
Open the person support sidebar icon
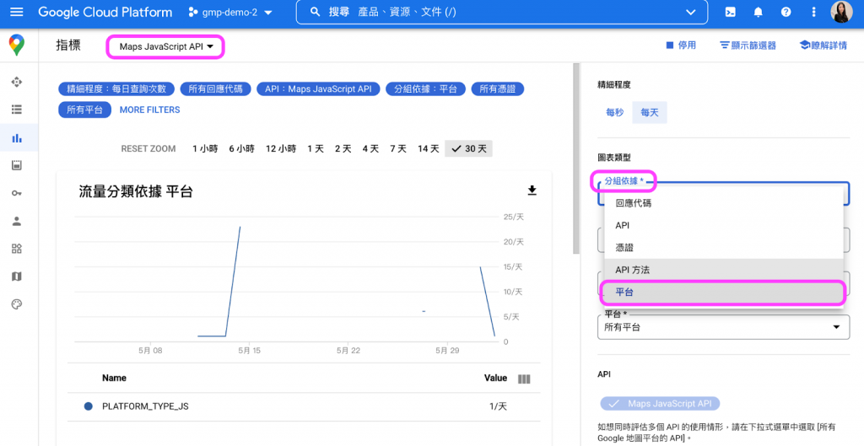click(x=17, y=222)
